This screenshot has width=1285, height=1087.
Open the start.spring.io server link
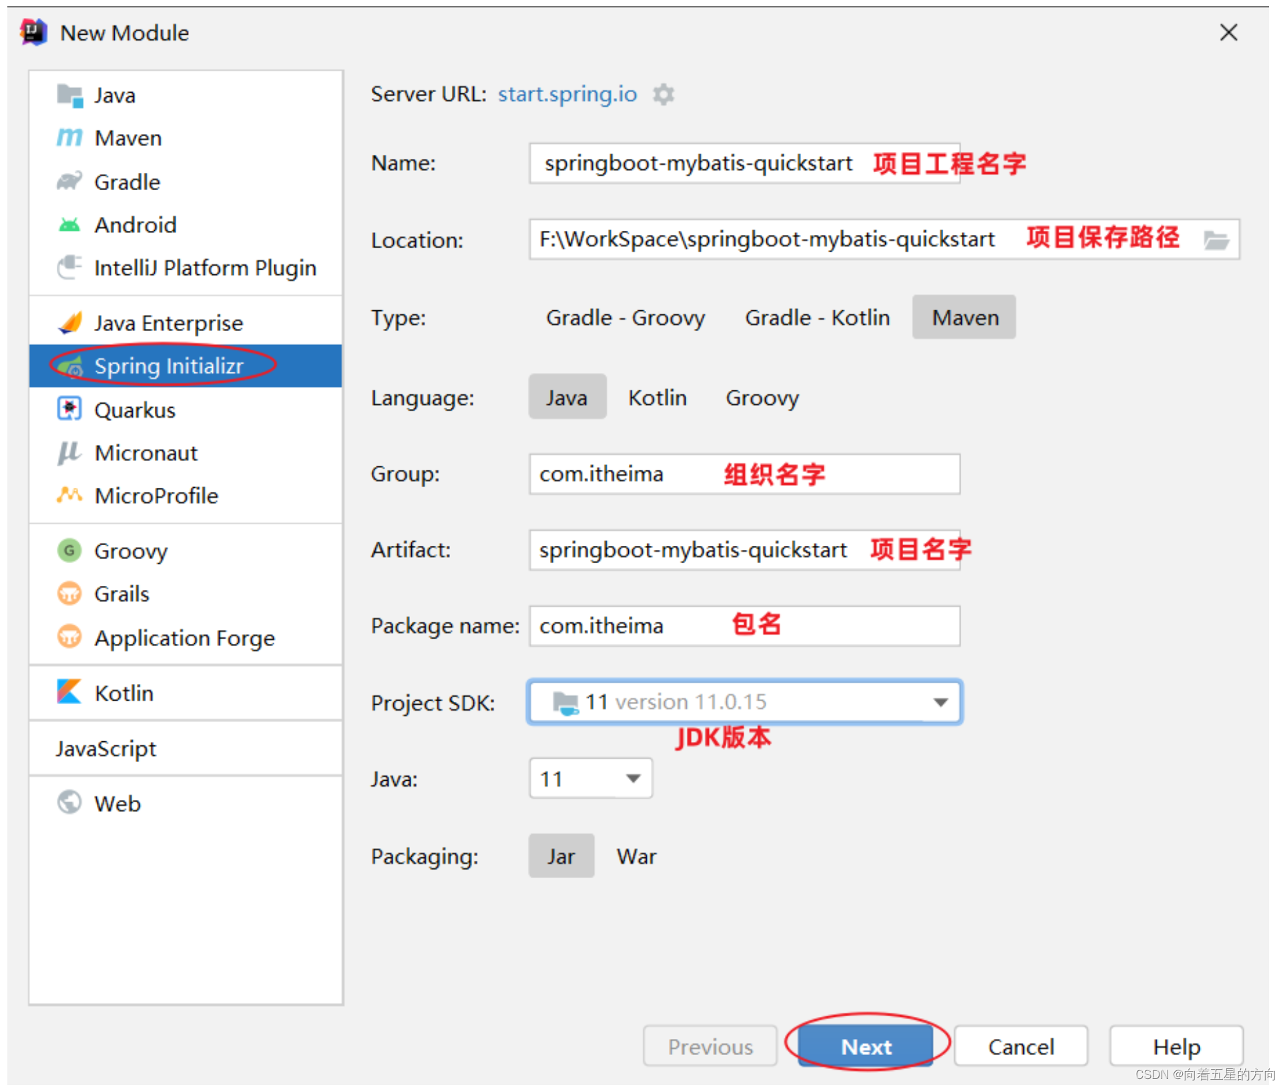pyautogui.click(x=567, y=94)
